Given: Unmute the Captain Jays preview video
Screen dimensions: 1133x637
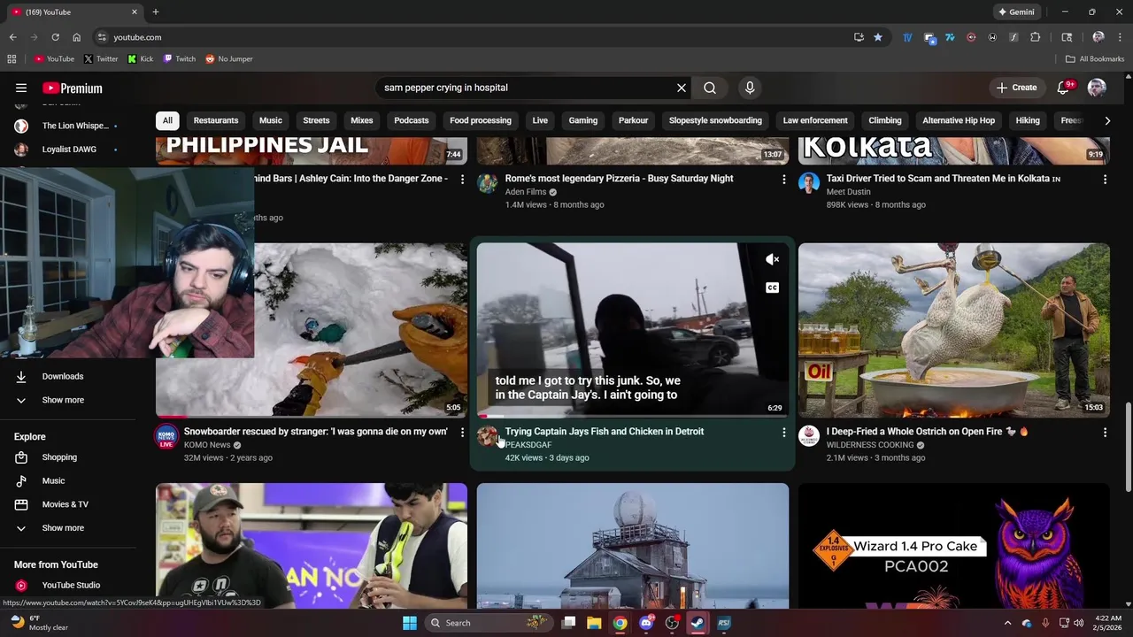Looking at the screenshot, I should (773, 259).
